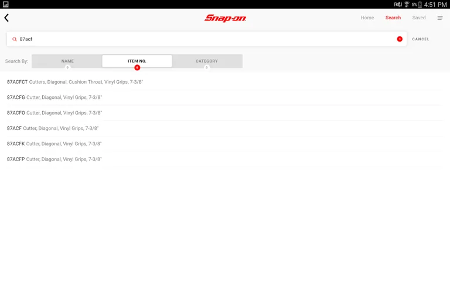
Task: Tap the back arrow icon
Action: (x=6, y=18)
